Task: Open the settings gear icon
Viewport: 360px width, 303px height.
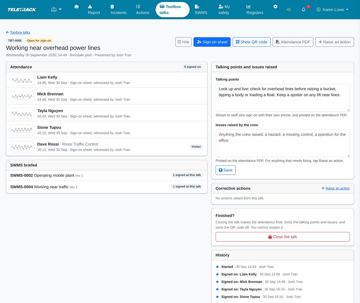Action: tap(275, 7)
